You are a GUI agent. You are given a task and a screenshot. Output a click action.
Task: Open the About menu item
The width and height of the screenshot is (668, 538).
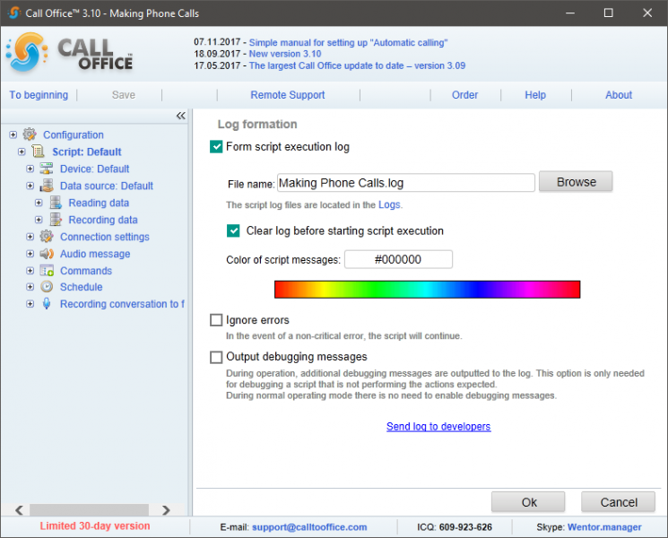[619, 95]
